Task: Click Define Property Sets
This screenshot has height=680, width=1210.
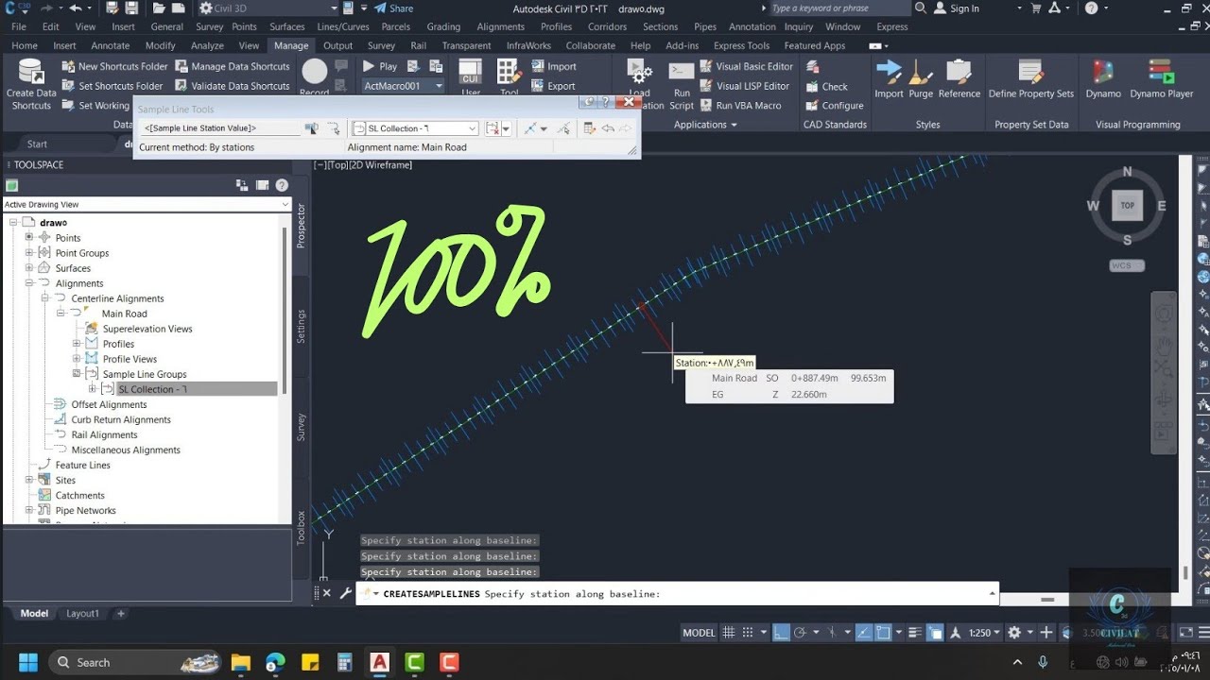Action: pos(1031,79)
